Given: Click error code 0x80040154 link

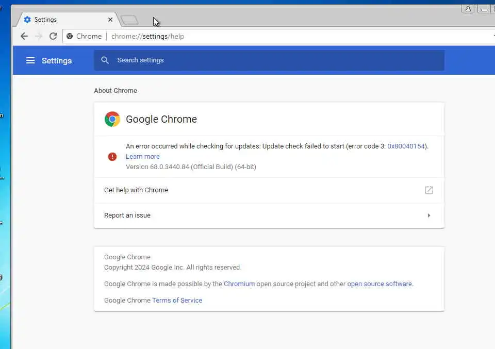Looking at the screenshot, I should 406,146.
